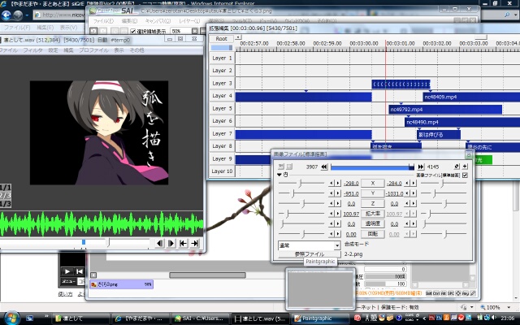Click the X movement button
The width and height of the screenshot is (520, 325).
372,183
